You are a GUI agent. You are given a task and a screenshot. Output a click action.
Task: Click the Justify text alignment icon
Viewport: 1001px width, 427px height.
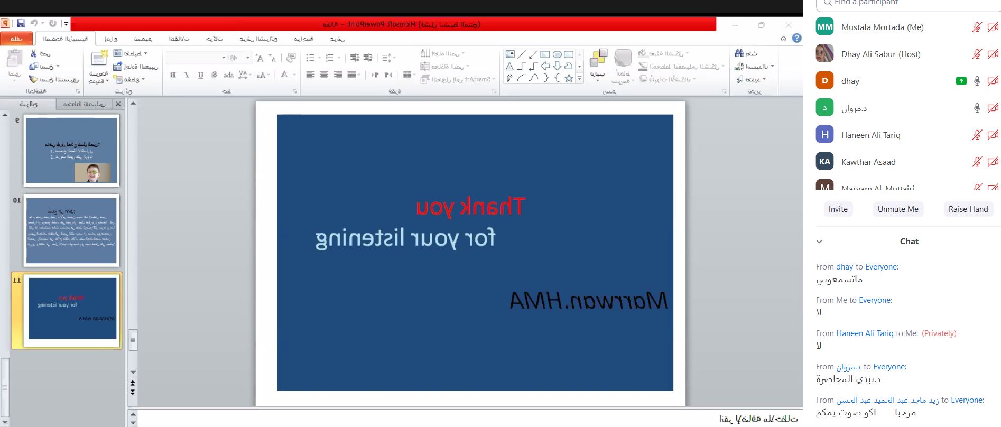tap(351, 75)
